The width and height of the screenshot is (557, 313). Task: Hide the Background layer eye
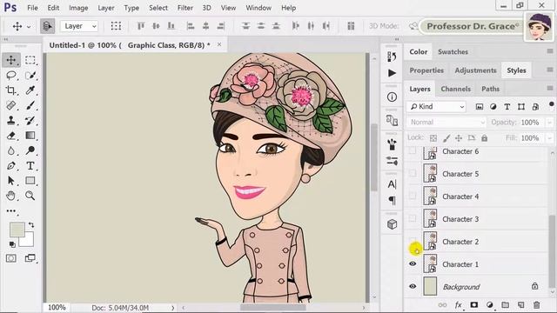(413, 286)
